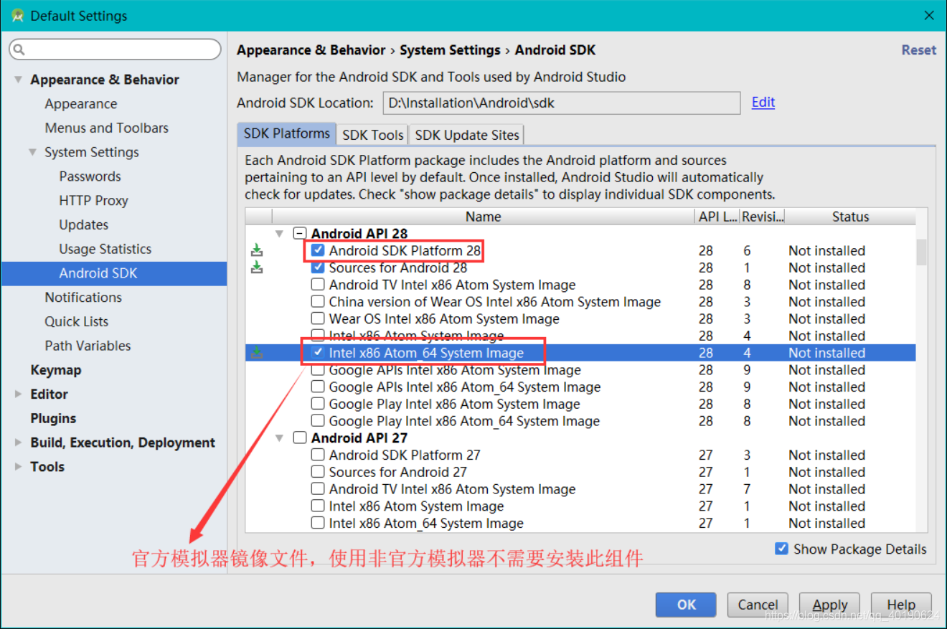The height and width of the screenshot is (629, 947).
Task: Open Passwords settings page
Action: click(x=90, y=176)
